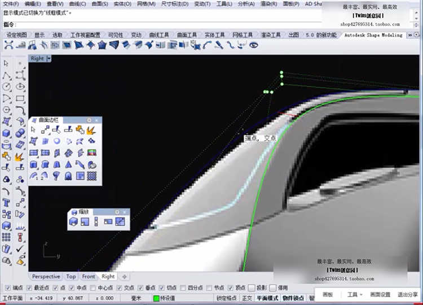Add a new viewport tab with plus icon

[125, 277]
